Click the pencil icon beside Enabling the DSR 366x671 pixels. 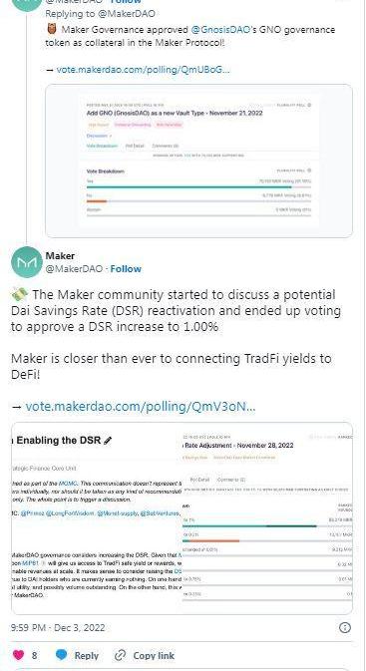(108, 441)
